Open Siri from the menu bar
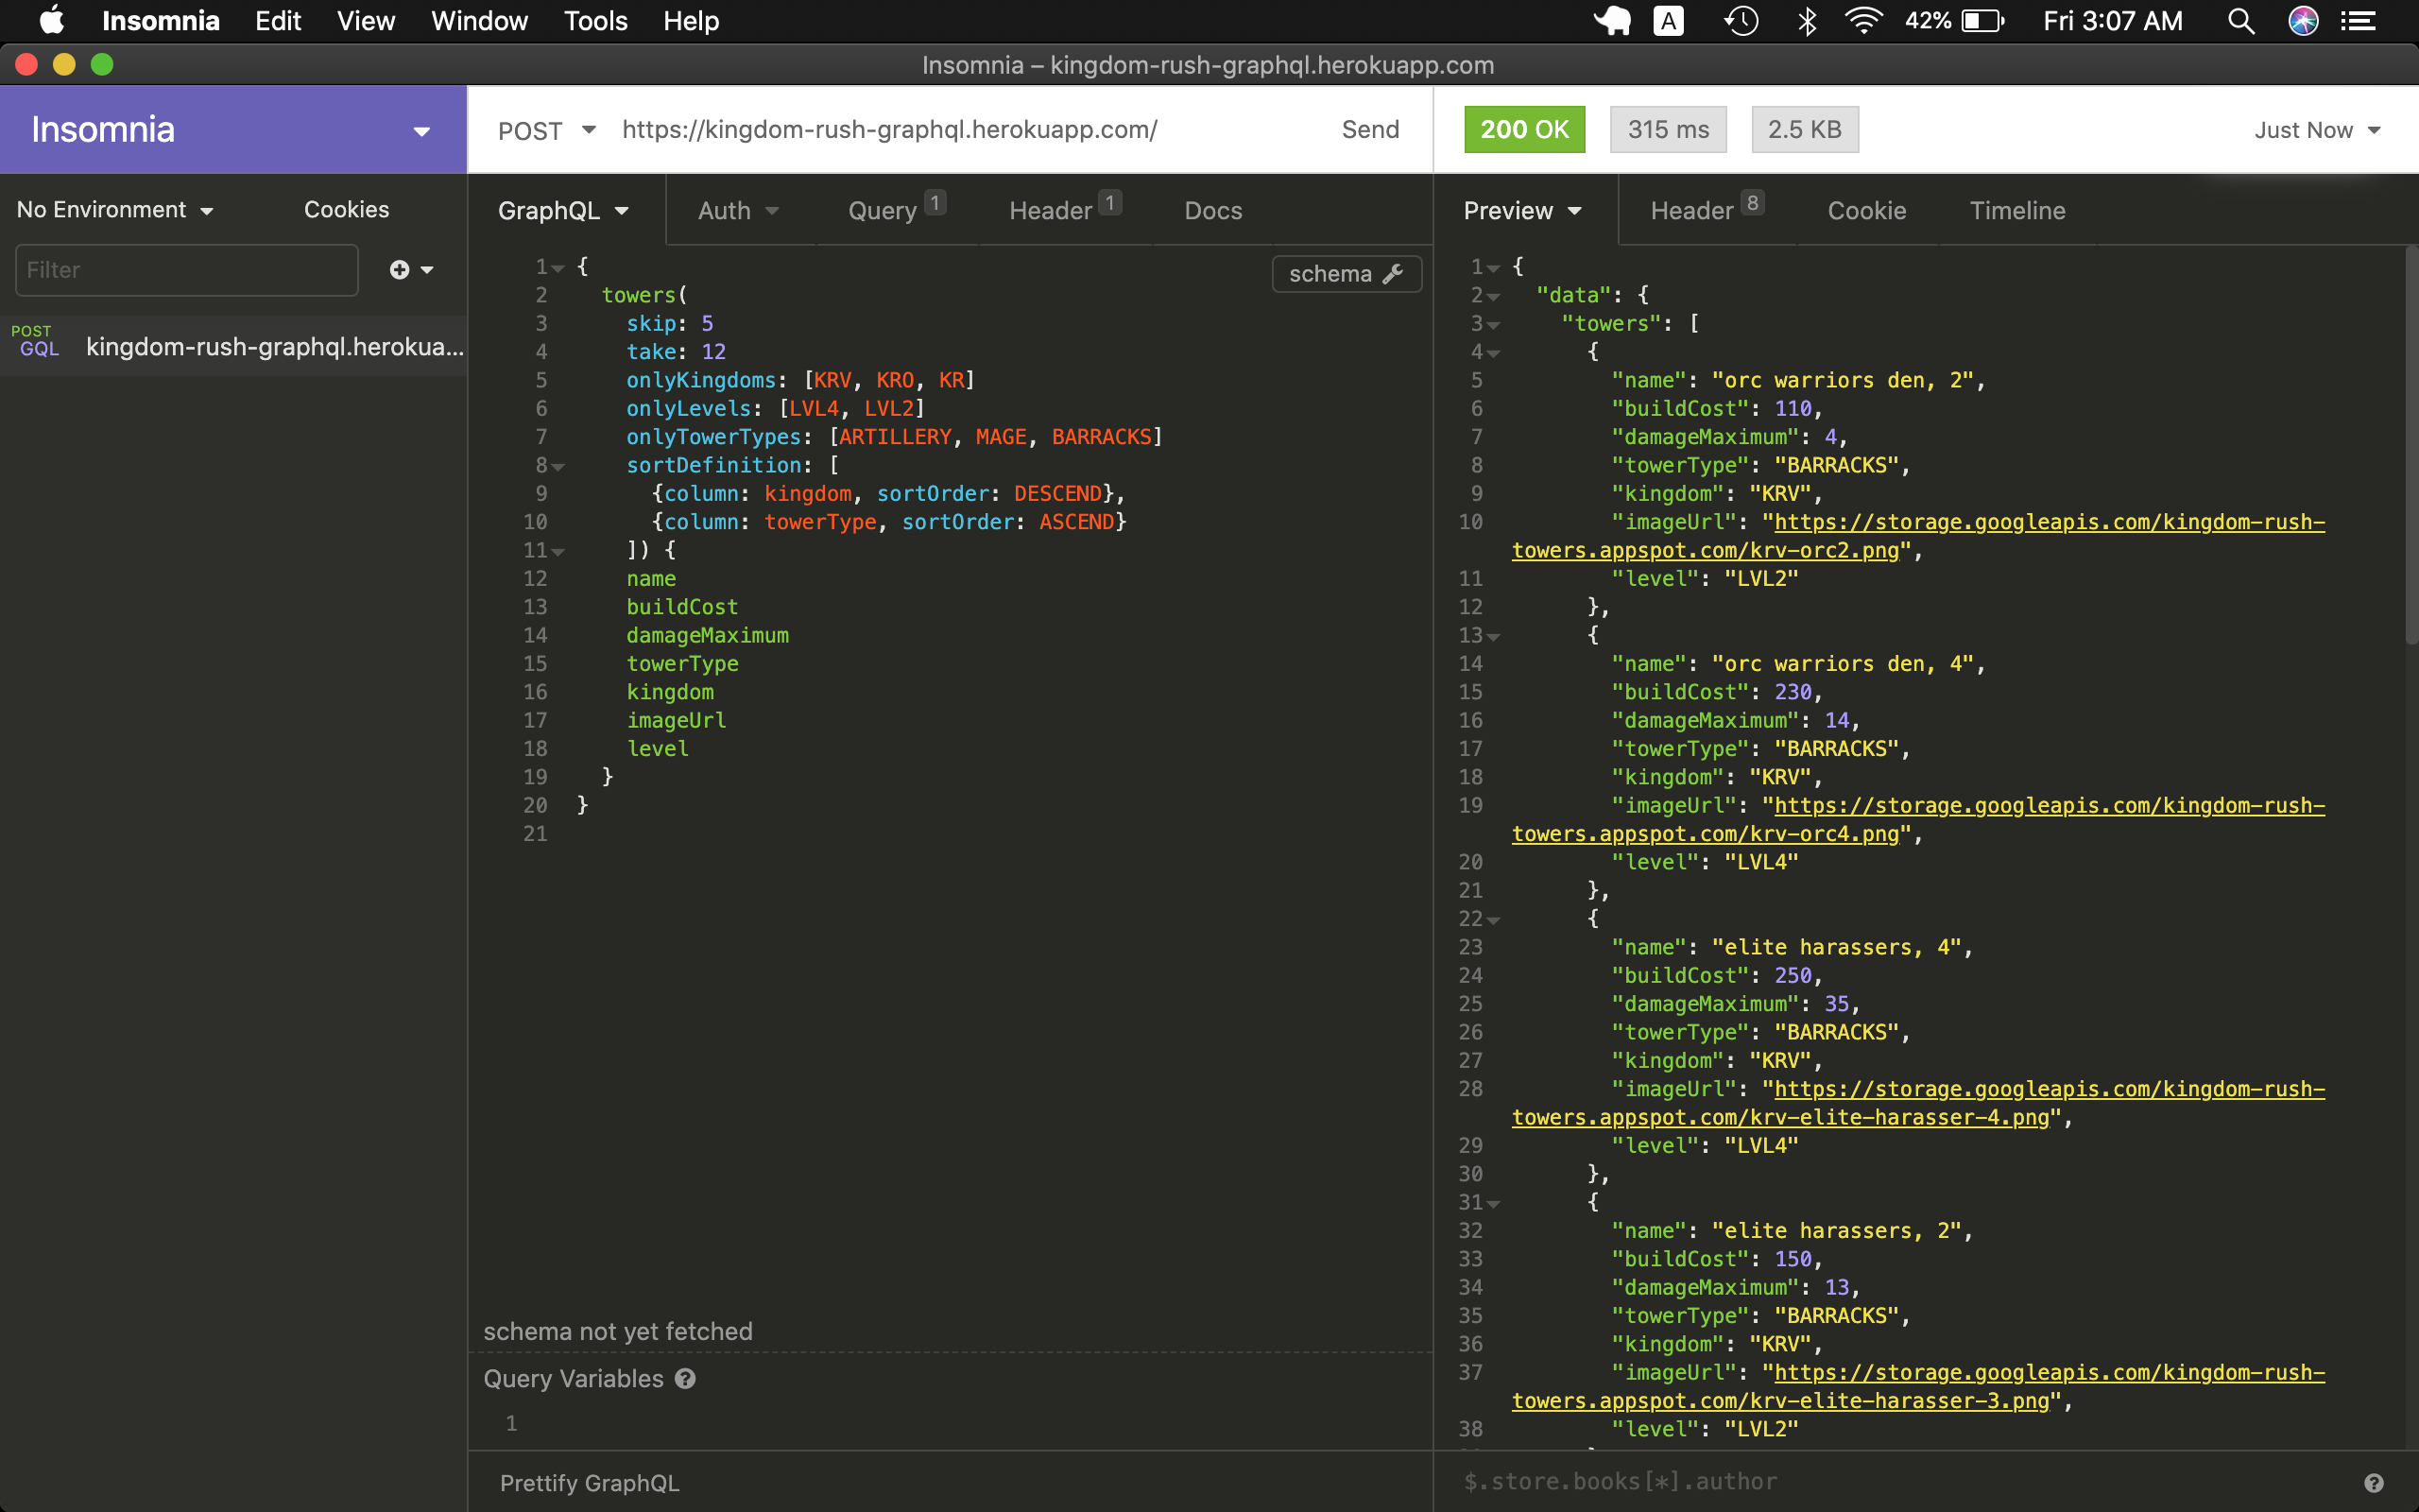This screenshot has width=2419, height=1512. click(x=2303, y=21)
